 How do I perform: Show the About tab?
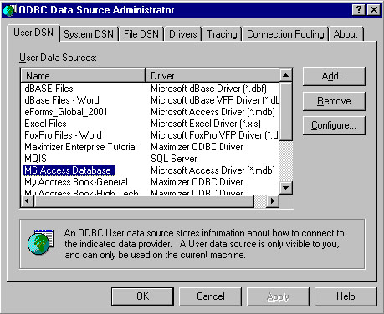tap(346, 34)
